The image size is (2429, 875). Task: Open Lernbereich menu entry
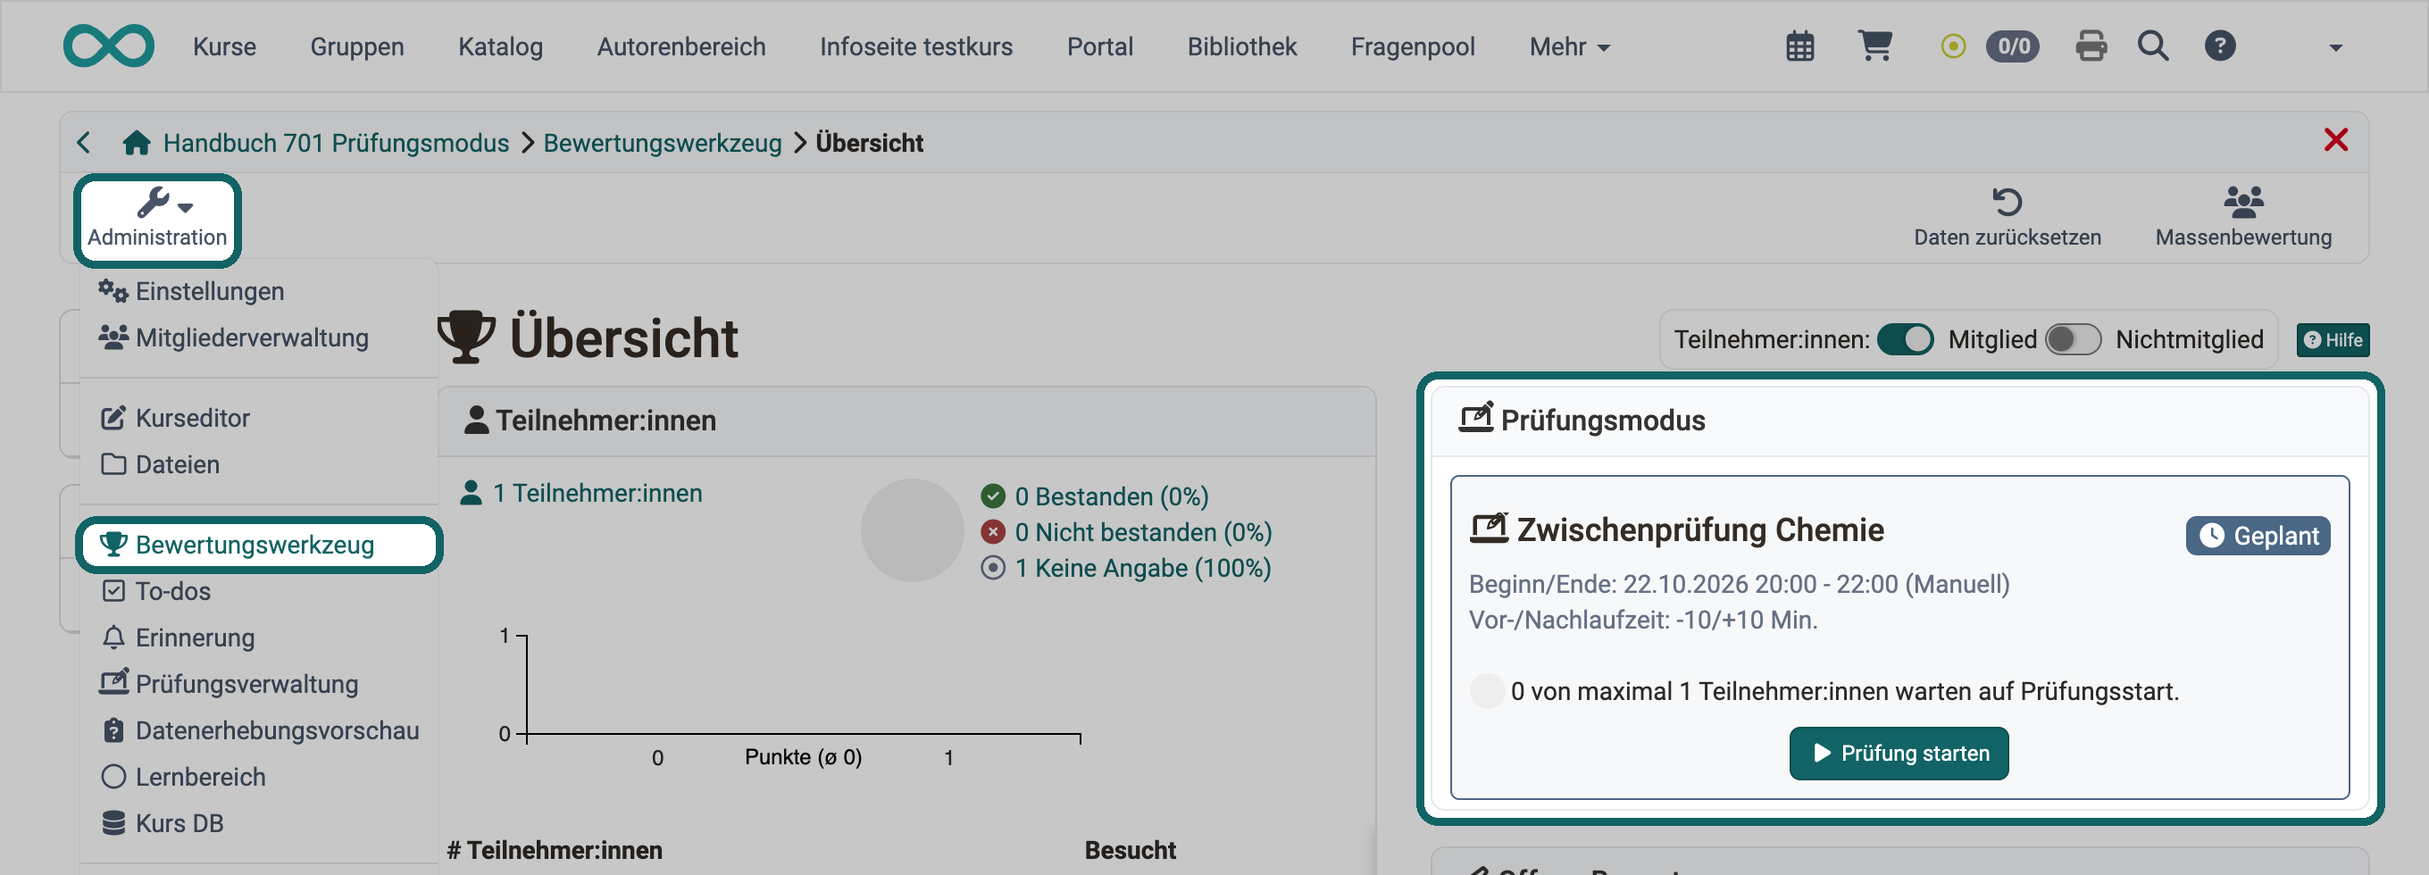click(183, 777)
